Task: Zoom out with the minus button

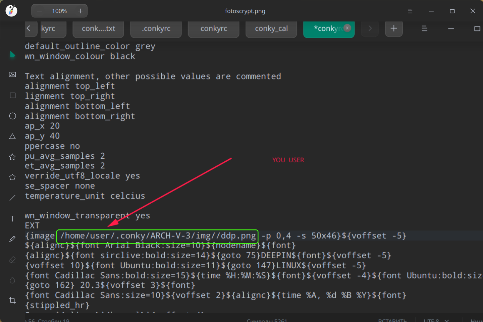Action: (x=40, y=11)
